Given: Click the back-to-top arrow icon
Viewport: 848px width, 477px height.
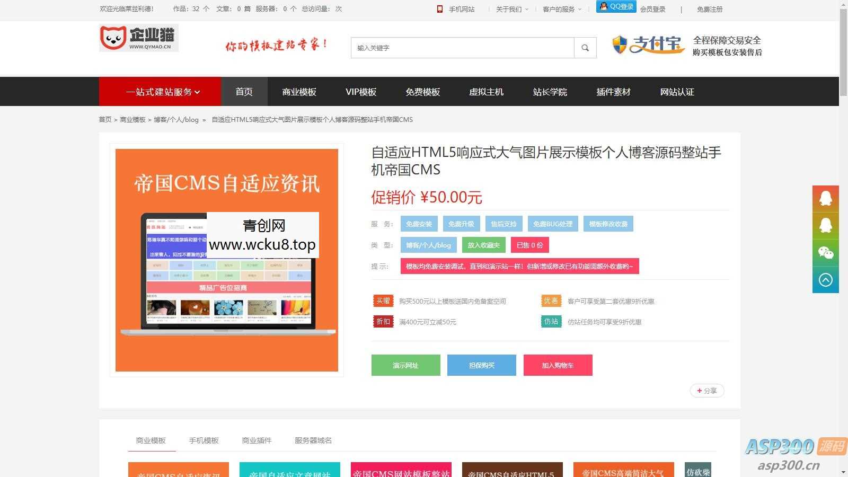Looking at the screenshot, I should 825,280.
